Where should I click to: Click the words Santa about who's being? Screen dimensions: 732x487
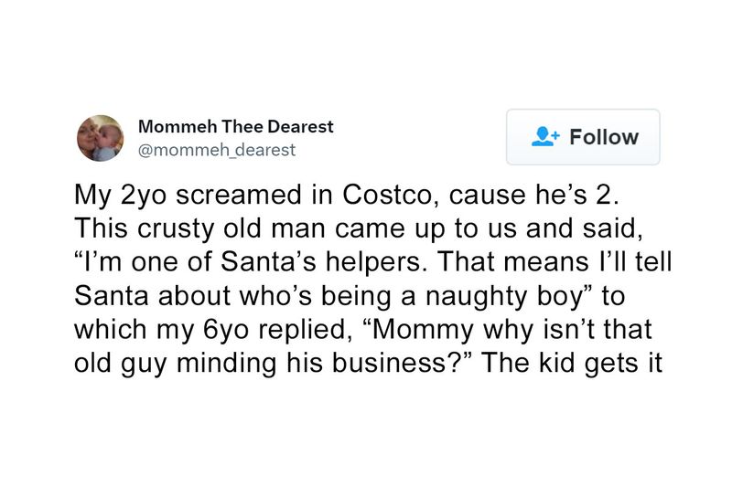click(x=232, y=296)
